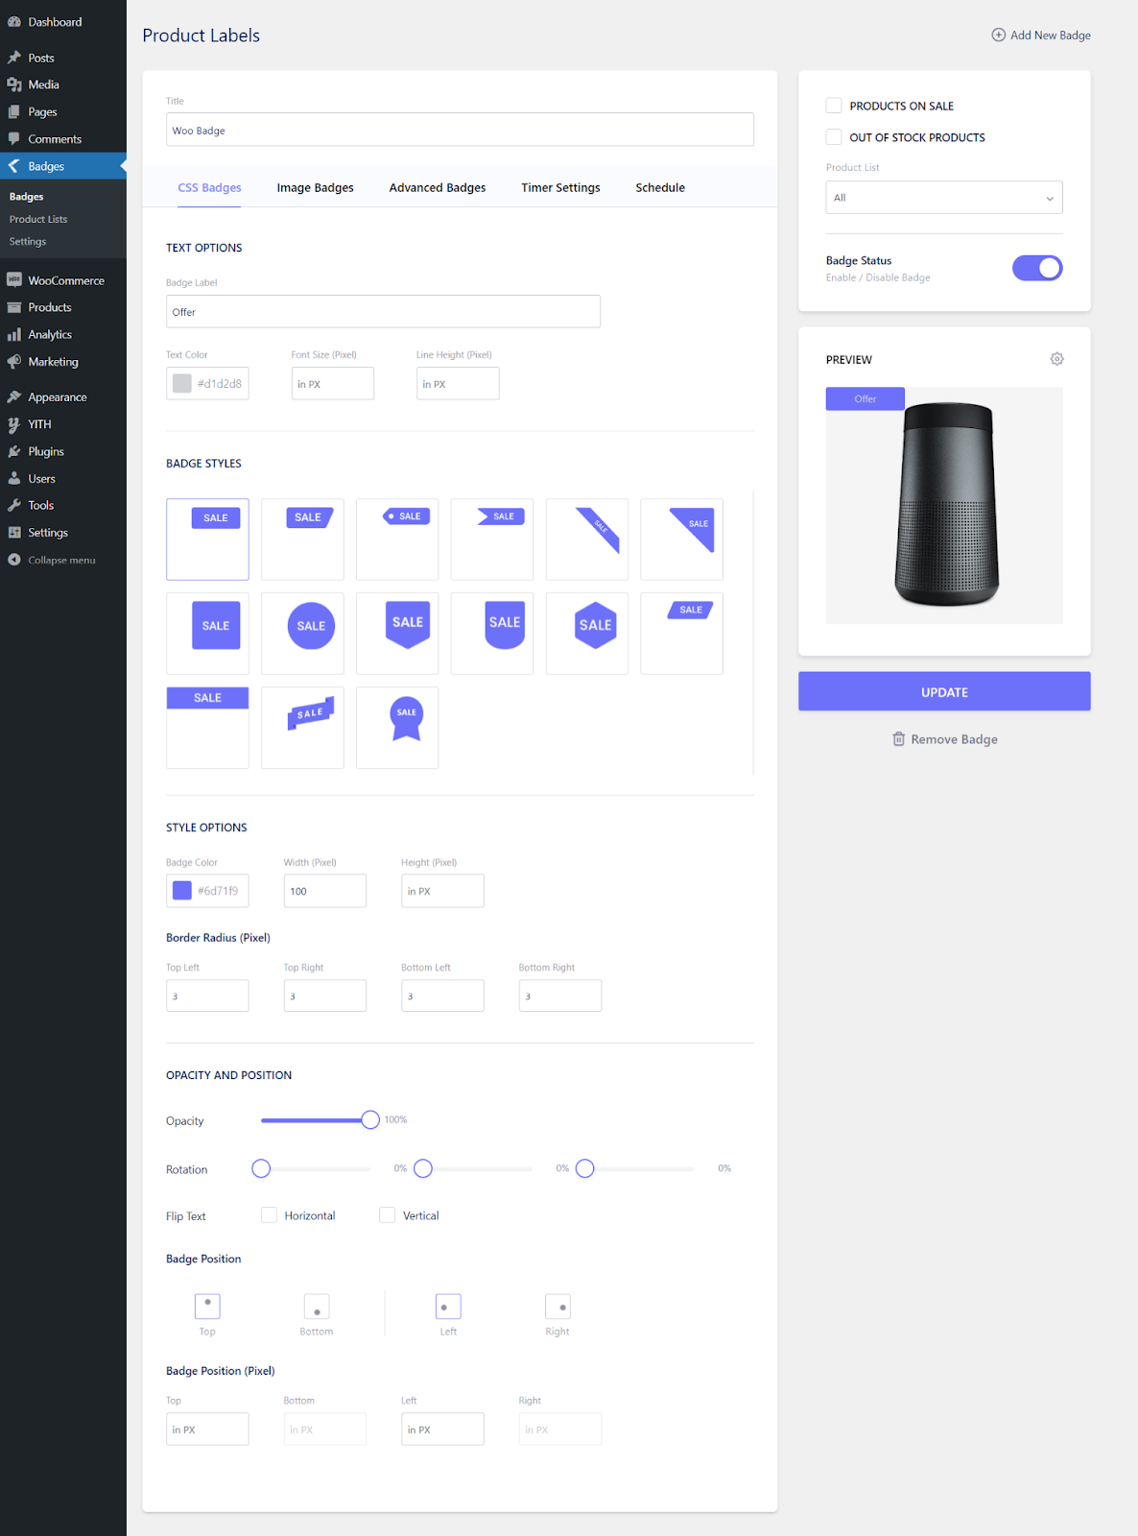Open the Badge Color swatch picker
1138x1536 pixels.
coord(182,891)
